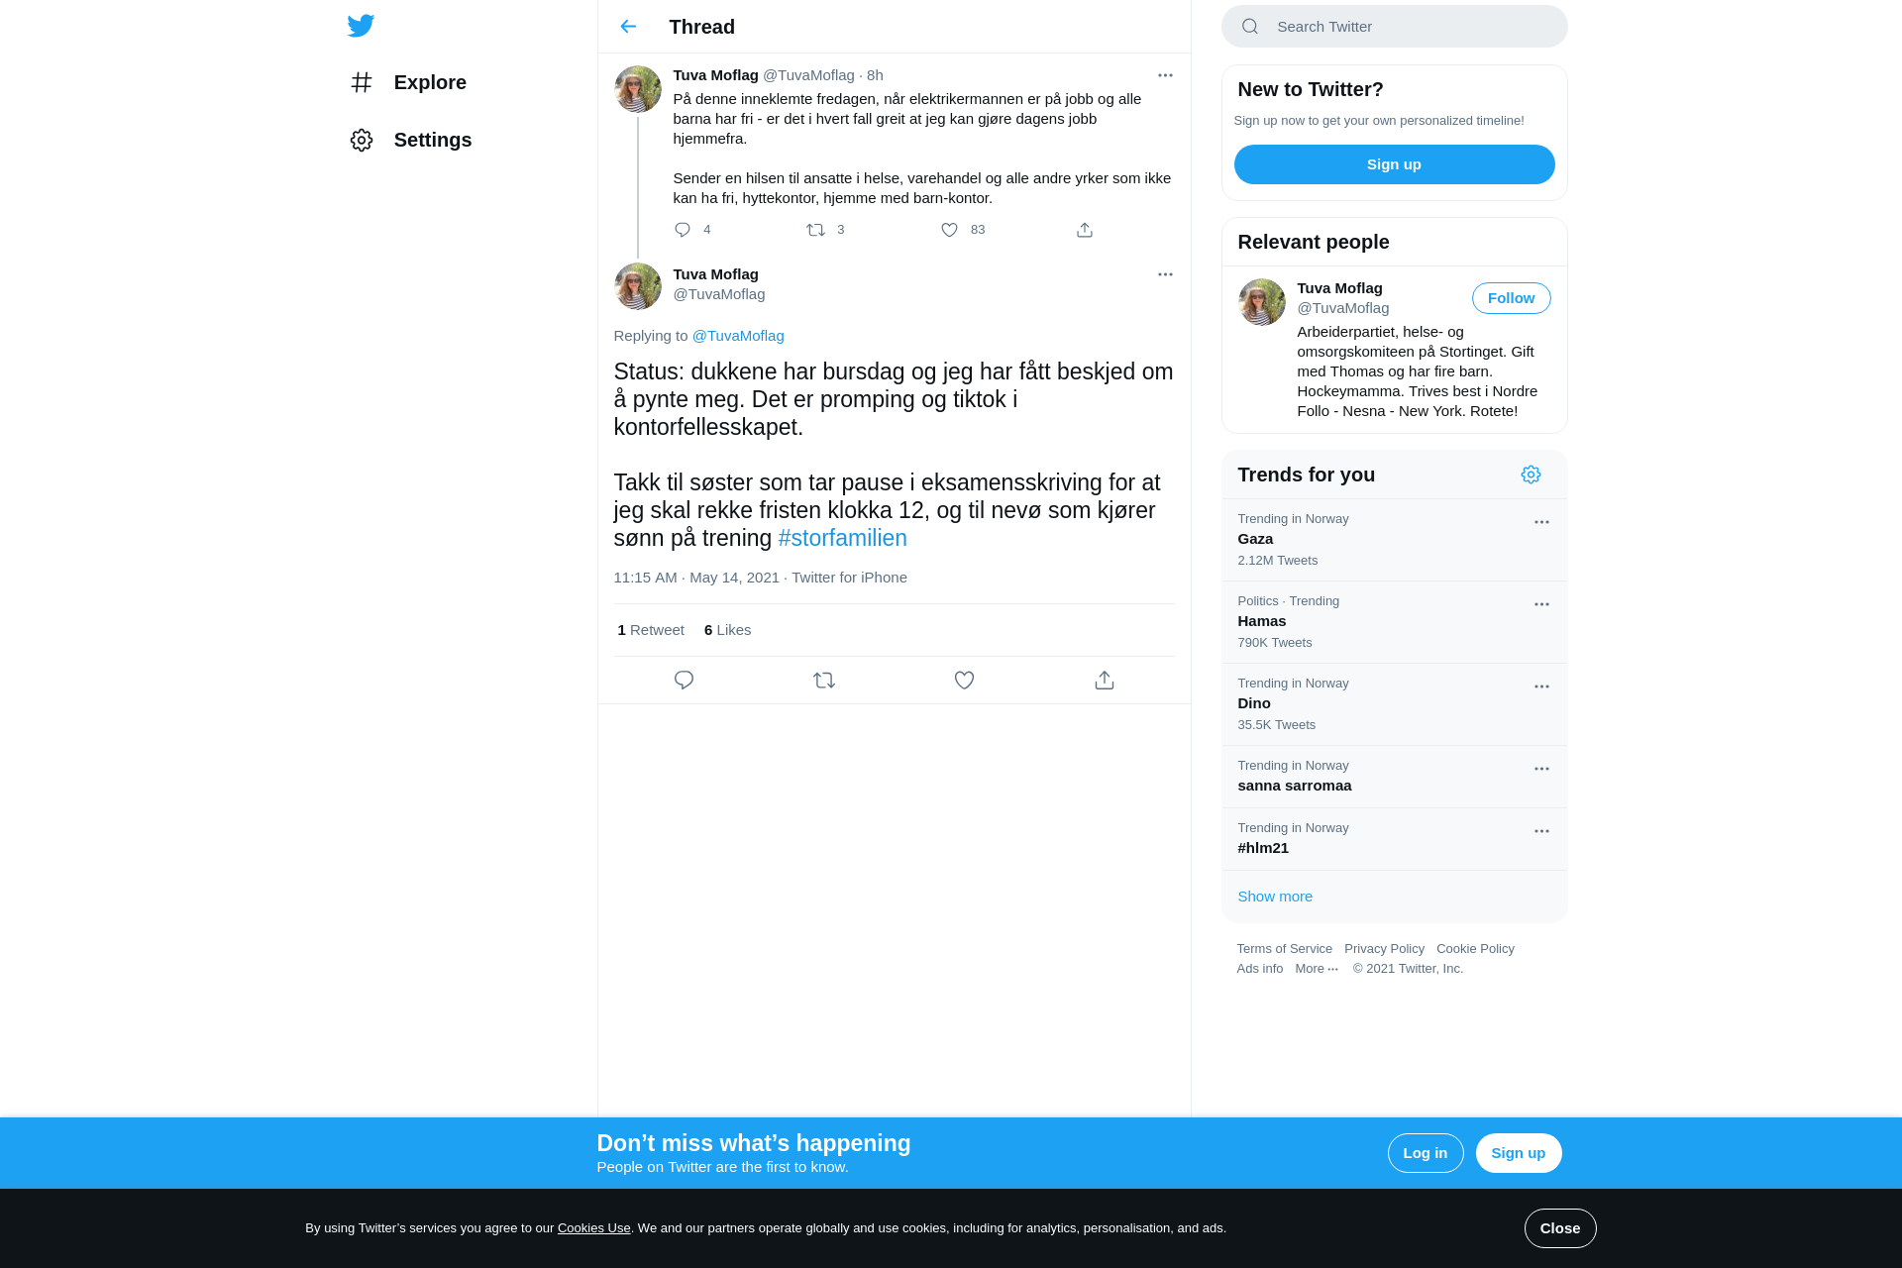Like the first tweet with 83 likes
The image size is (1902, 1268).
(949, 230)
